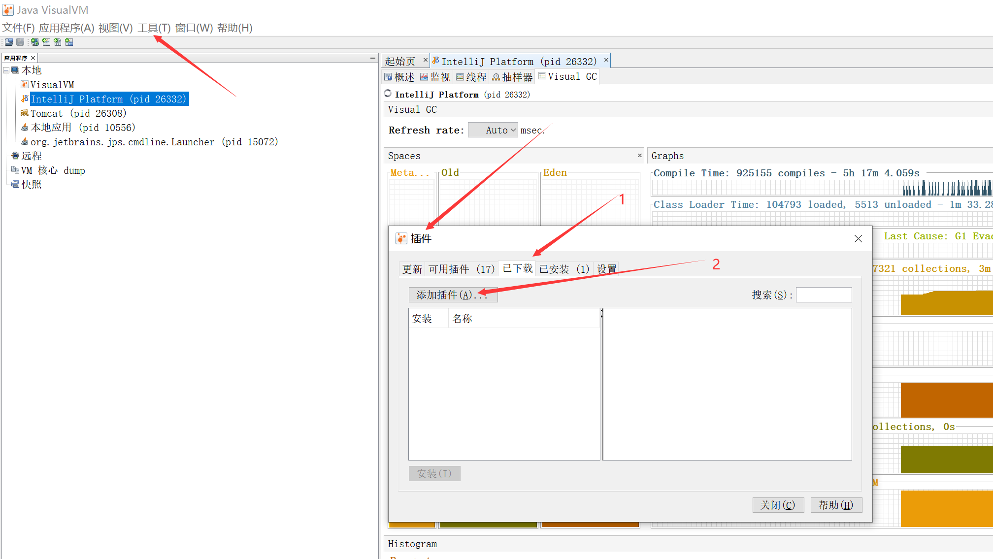Open the 设置 tab in plugins dialog
The height and width of the screenshot is (559, 993).
click(x=606, y=269)
